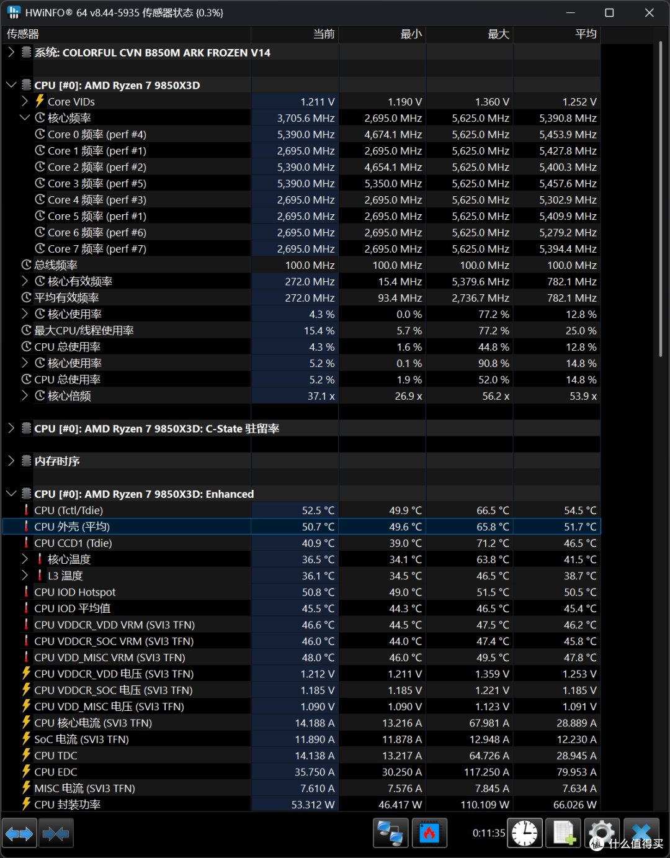The image size is (670, 858).
Task: Click the 传感器 column header
Action: coord(127,34)
